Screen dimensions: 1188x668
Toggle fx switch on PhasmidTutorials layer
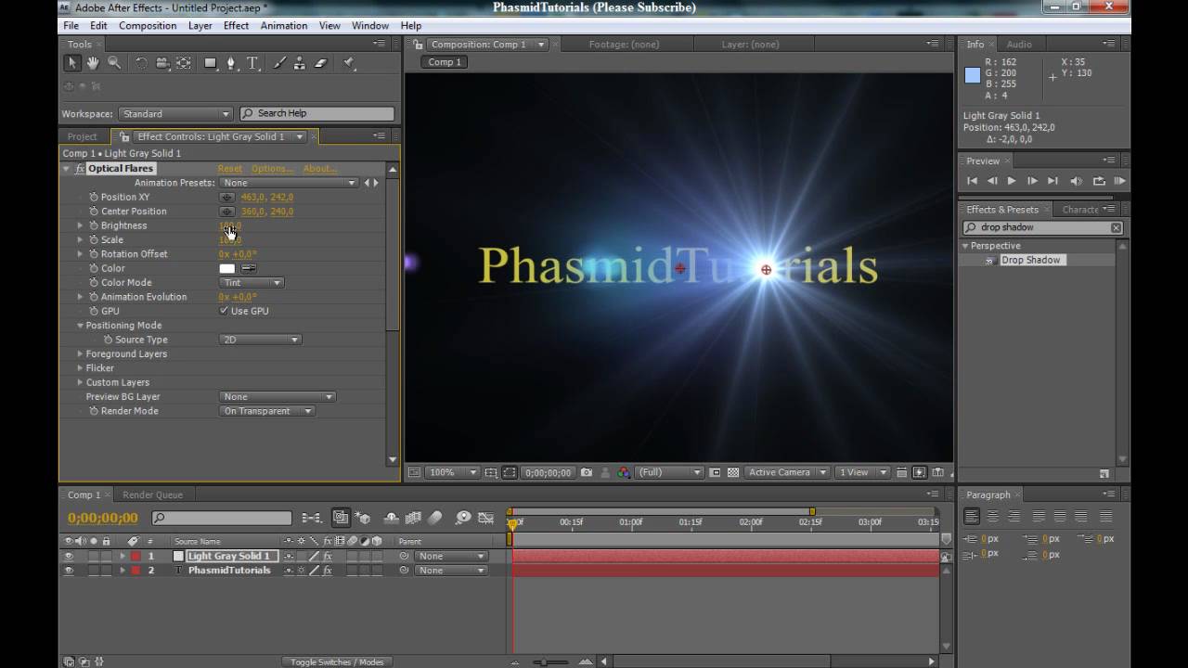click(x=328, y=571)
